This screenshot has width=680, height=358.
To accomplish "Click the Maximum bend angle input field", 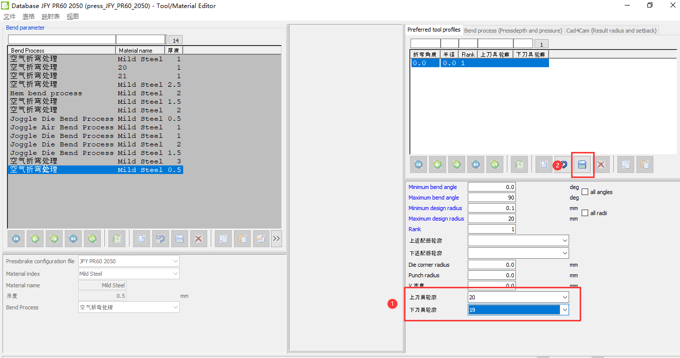I will coord(492,198).
